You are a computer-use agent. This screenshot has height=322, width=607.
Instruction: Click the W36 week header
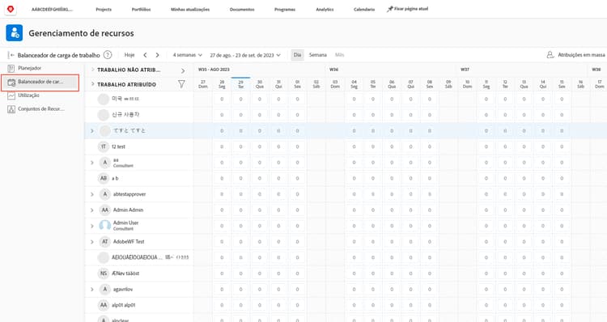333,70
